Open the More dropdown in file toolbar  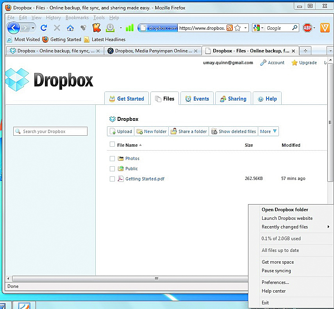[x=268, y=131]
